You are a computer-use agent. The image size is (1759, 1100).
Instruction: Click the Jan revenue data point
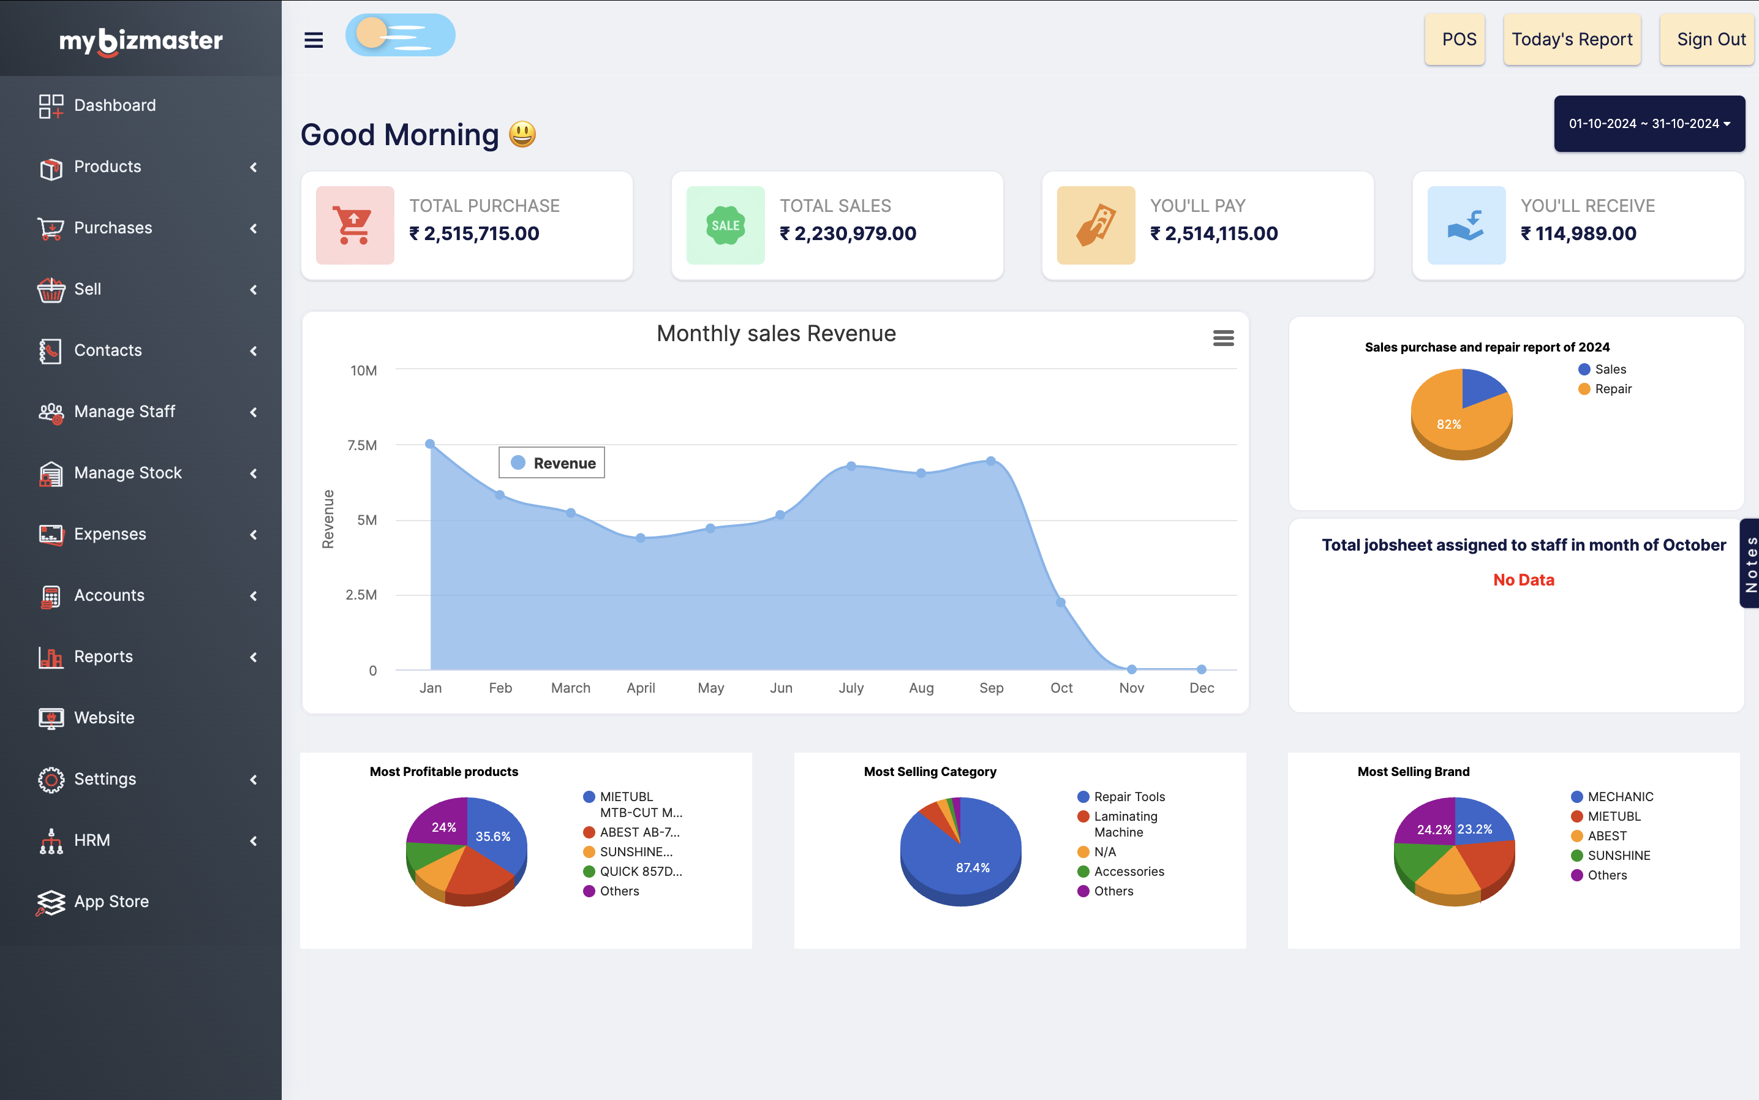430,444
